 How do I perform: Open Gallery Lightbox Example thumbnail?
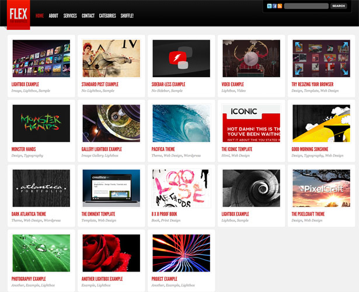(x=111, y=123)
